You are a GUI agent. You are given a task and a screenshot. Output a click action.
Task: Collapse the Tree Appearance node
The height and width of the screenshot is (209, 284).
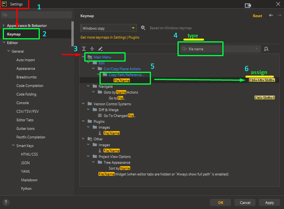pos(93,162)
